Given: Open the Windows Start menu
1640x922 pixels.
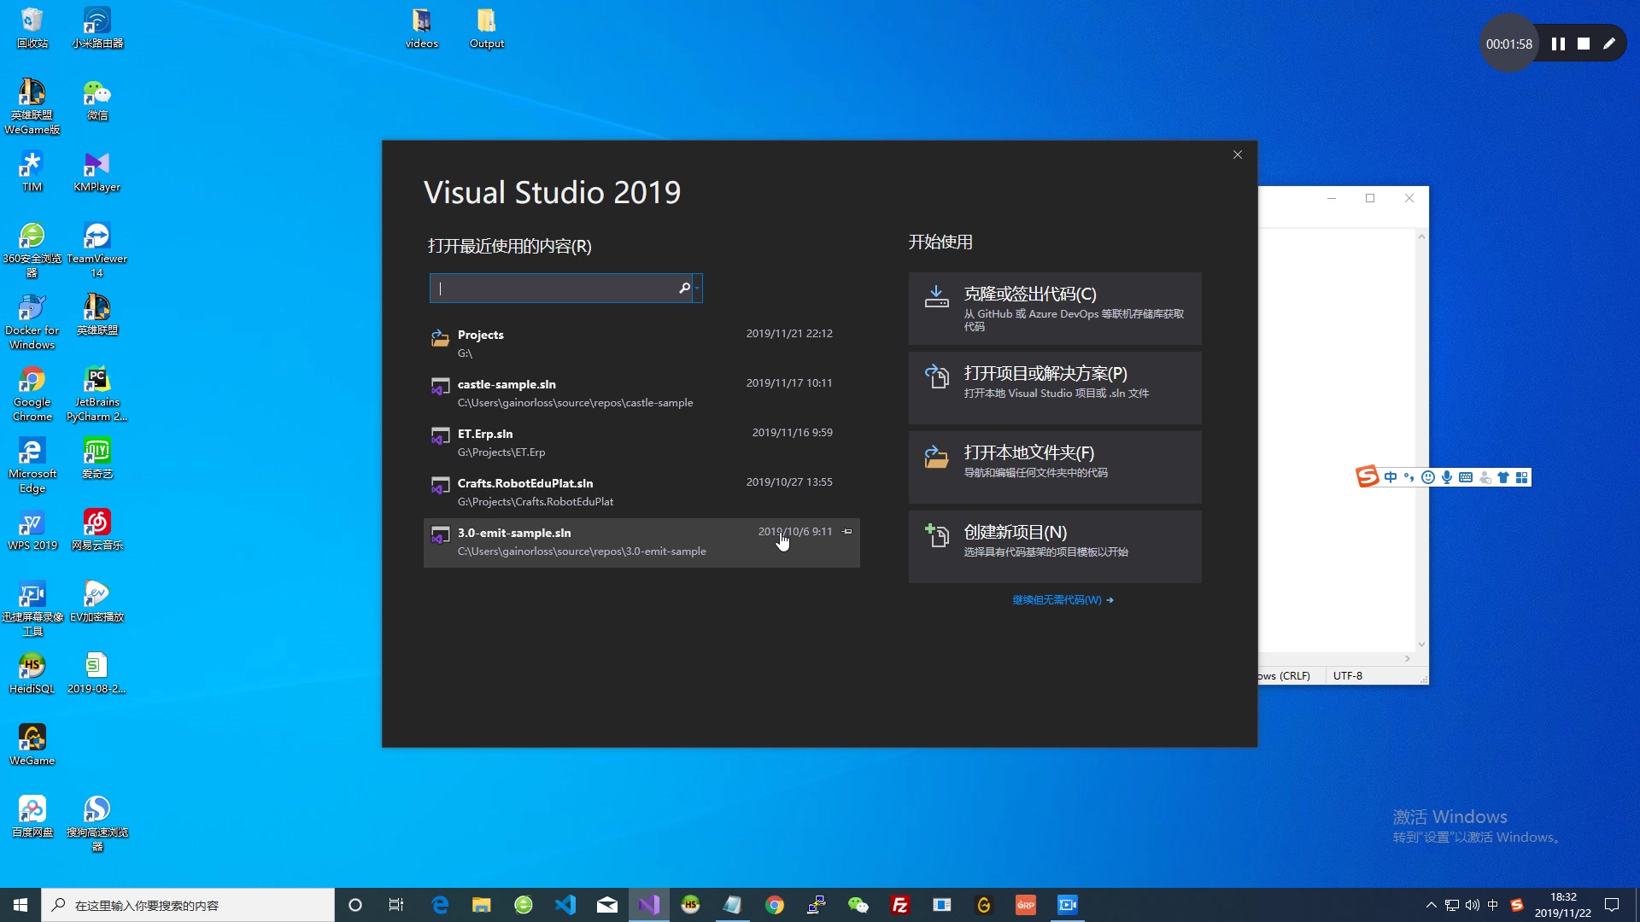Looking at the screenshot, I should pos(20,905).
